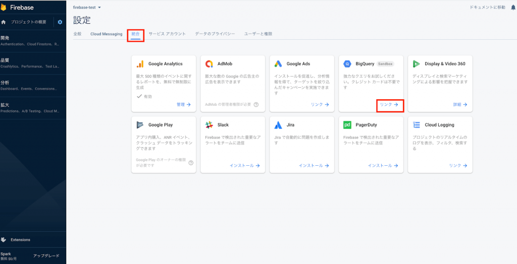Open the ユーザーと権限 tab

pos(258,34)
